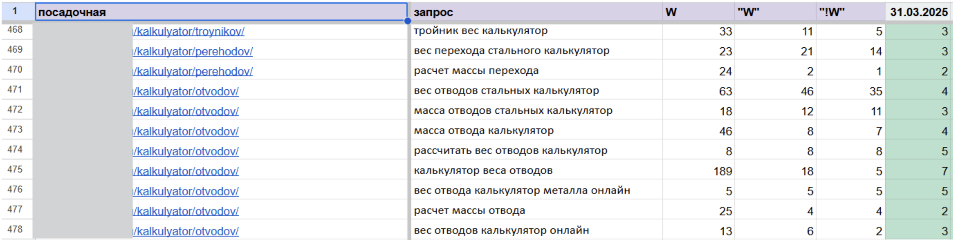Select the 'тройник вес калькулятор' query cell

[x=536, y=31]
